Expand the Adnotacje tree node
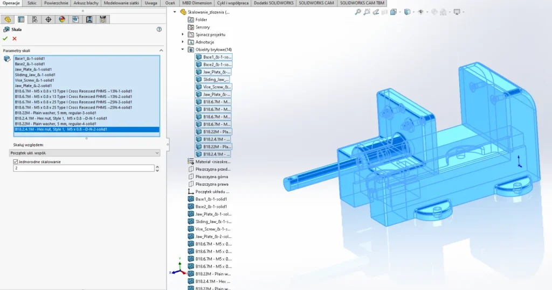 point(183,42)
